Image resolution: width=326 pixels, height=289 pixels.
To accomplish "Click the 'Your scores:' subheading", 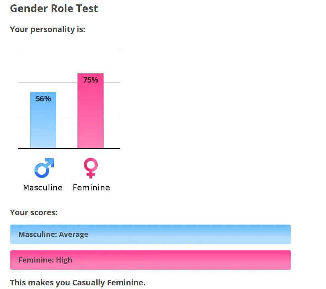I will point(34,212).
